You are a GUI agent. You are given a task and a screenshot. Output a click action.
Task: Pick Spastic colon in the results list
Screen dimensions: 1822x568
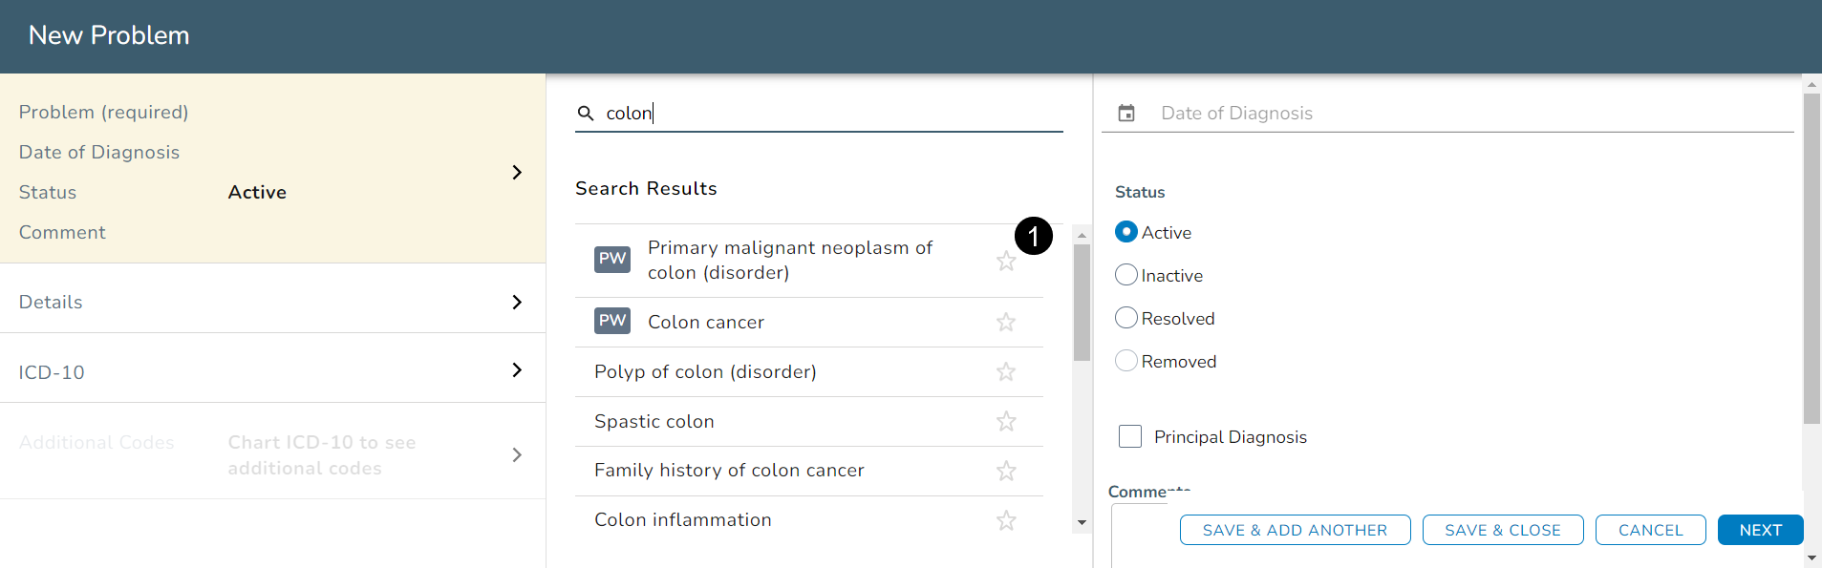pyautogui.click(x=654, y=422)
